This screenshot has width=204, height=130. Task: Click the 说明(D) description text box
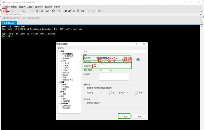pos(114,77)
